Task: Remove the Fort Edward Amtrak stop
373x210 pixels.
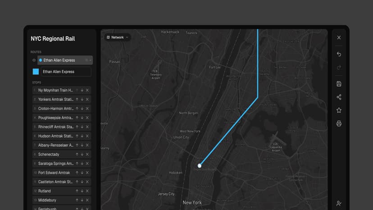Action: tap(87, 173)
